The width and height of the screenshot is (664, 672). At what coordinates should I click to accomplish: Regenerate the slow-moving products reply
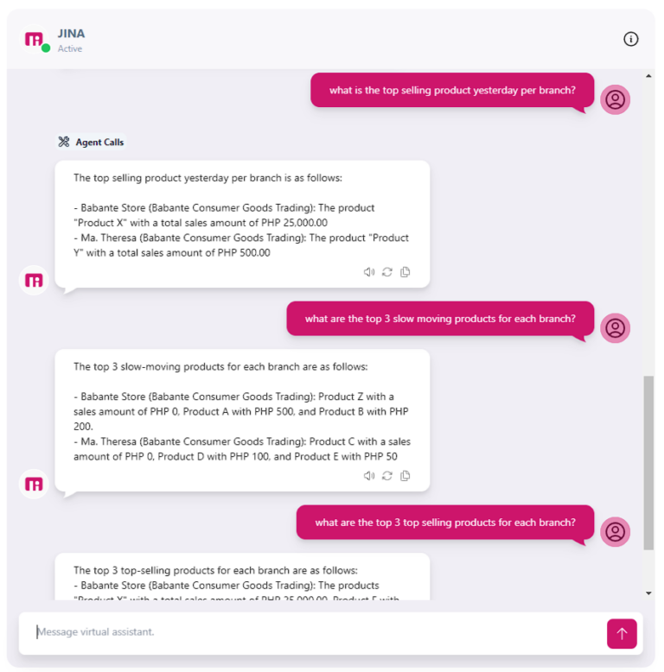pyautogui.click(x=387, y=476)
